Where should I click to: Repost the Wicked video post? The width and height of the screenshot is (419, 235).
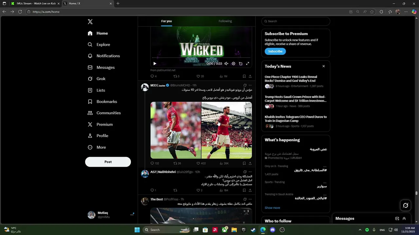pos(176,76)
